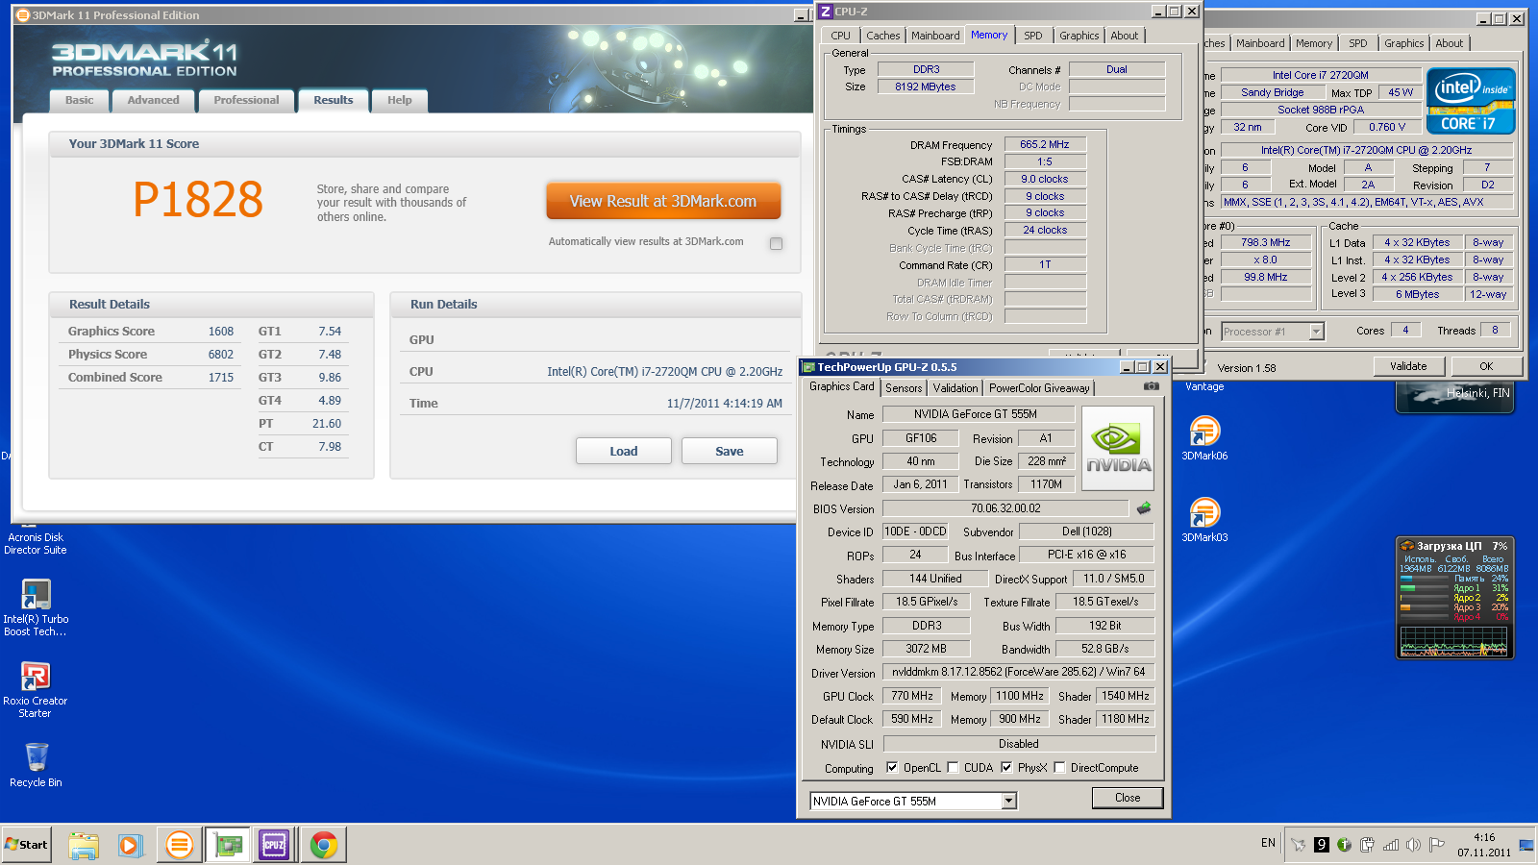Click the OK button in CPU-Z
1538x865 pixels.
click(x=1486, y=366)
